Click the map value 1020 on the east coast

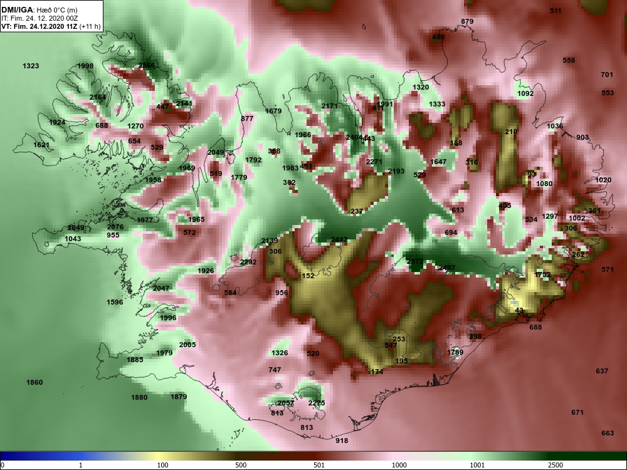pos(603,180)
